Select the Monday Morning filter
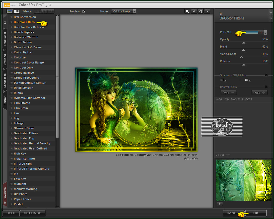Viewport: 274px width, 219px height. coord(26,189)
